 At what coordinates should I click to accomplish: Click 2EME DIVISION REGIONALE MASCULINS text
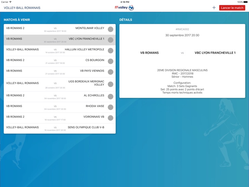[182, 70]
